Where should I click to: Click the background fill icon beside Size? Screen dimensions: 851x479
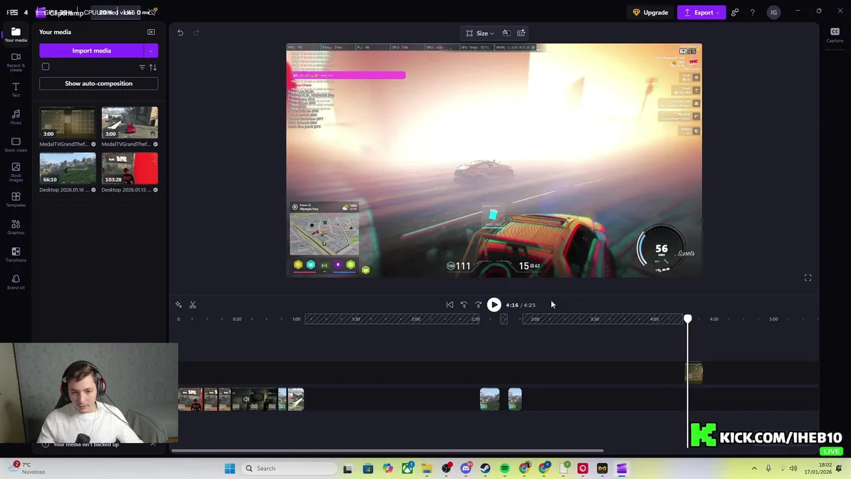pos(506,33)
